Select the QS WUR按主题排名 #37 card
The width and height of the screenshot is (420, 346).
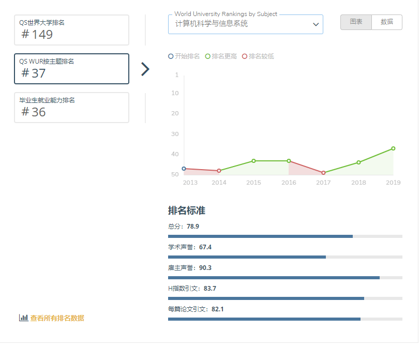[71, 69]
